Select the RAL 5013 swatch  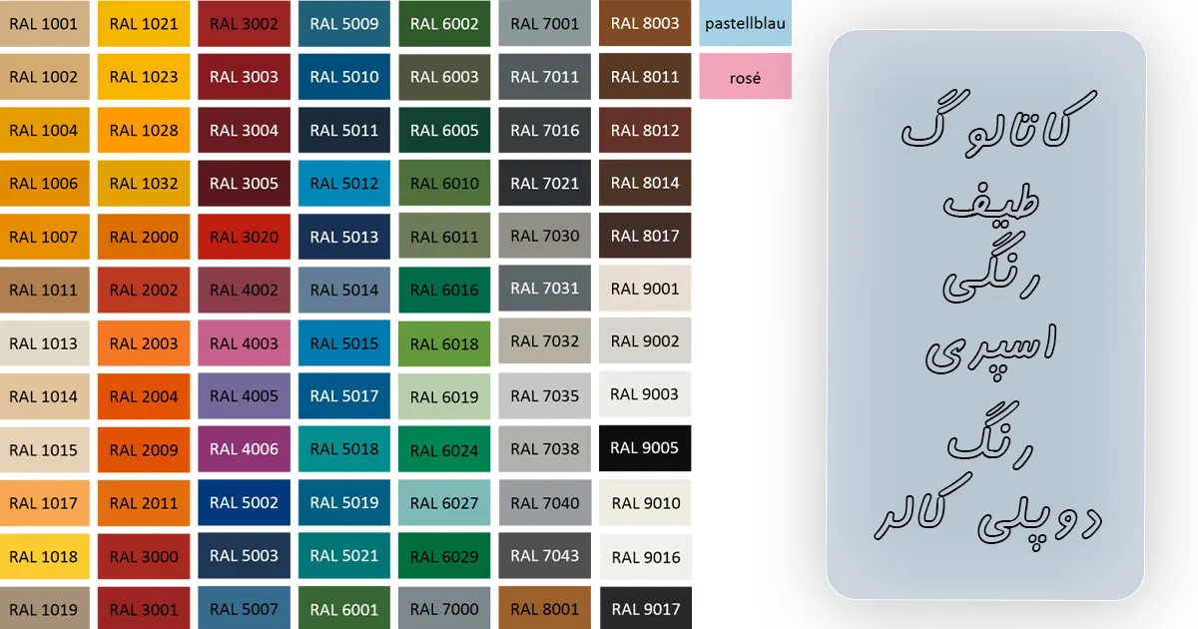[x=344, y=237]
